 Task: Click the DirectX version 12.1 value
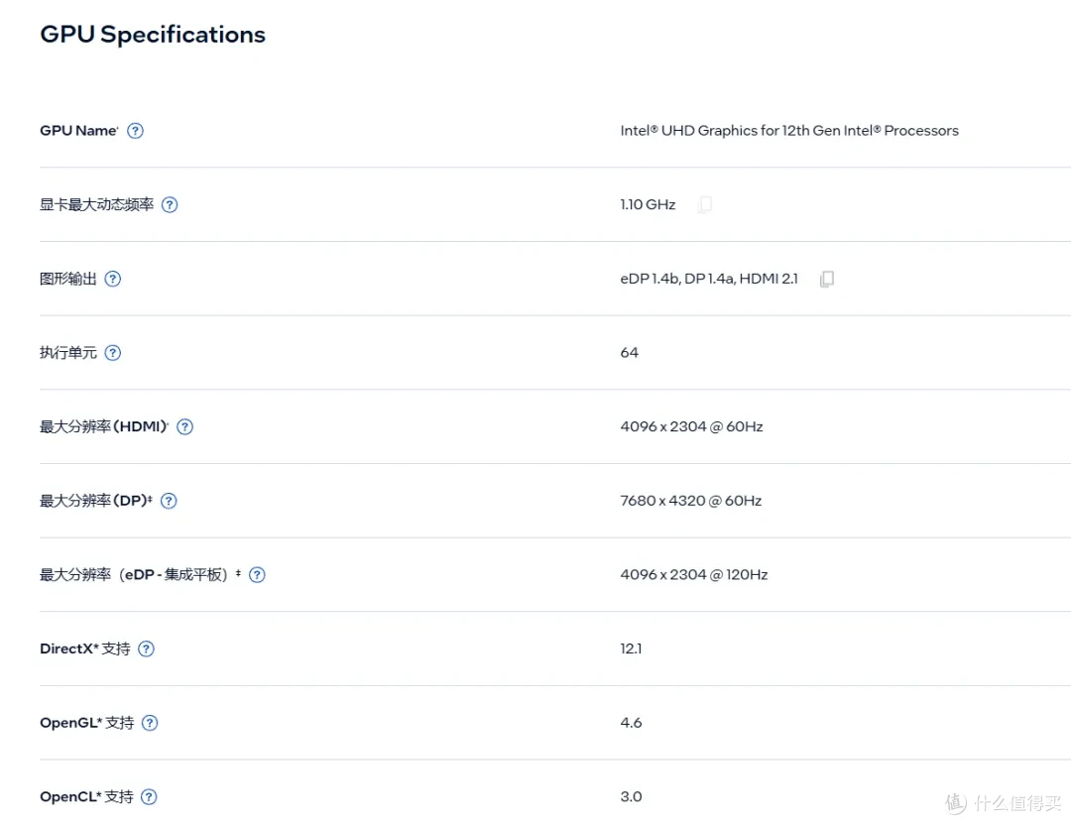pos(631,648)
